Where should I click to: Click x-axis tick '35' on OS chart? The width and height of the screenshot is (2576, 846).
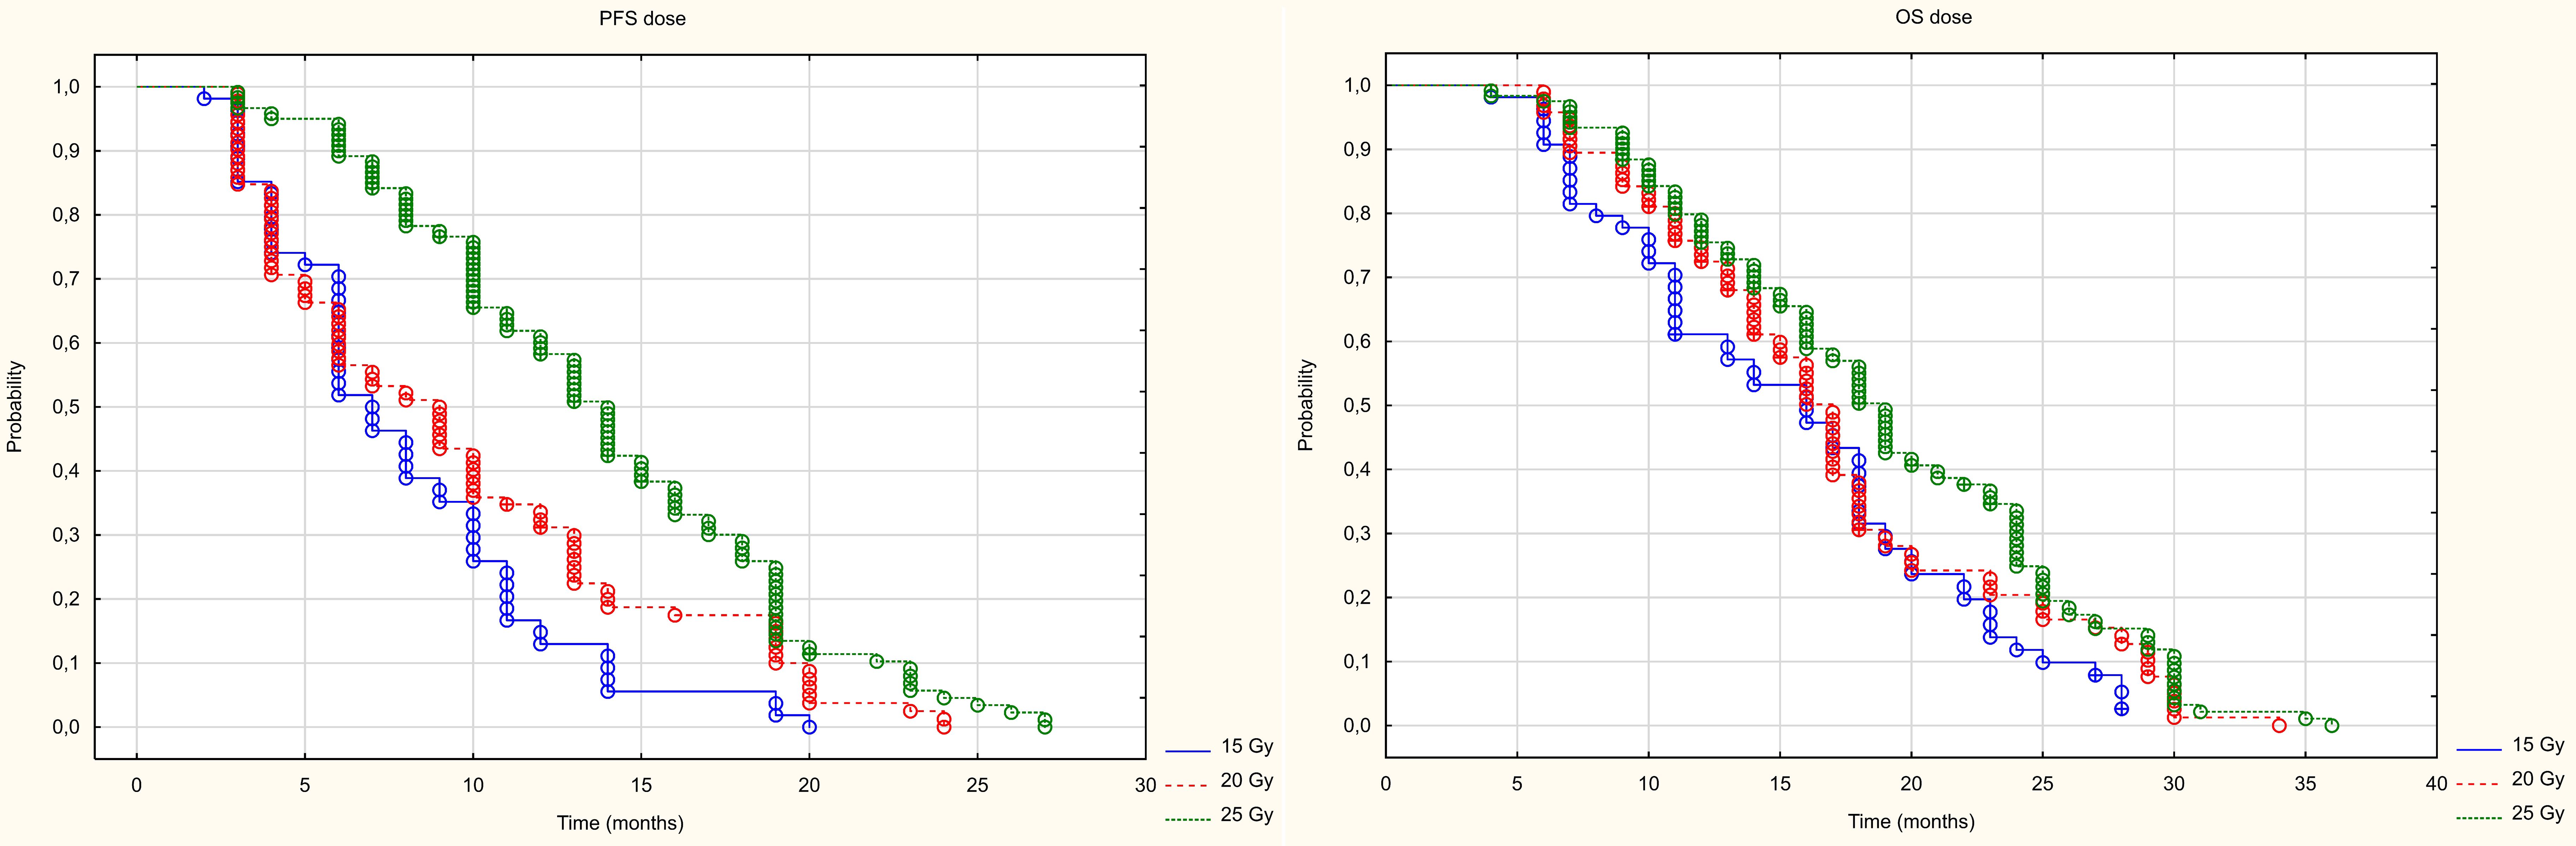coord(2305,784)
